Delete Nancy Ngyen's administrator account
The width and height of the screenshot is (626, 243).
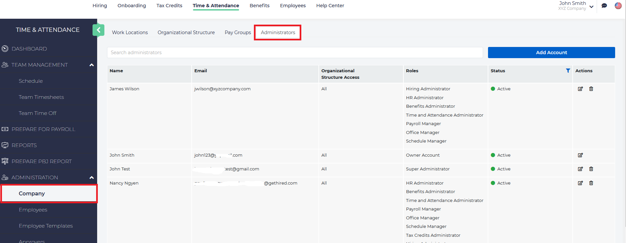591,183
